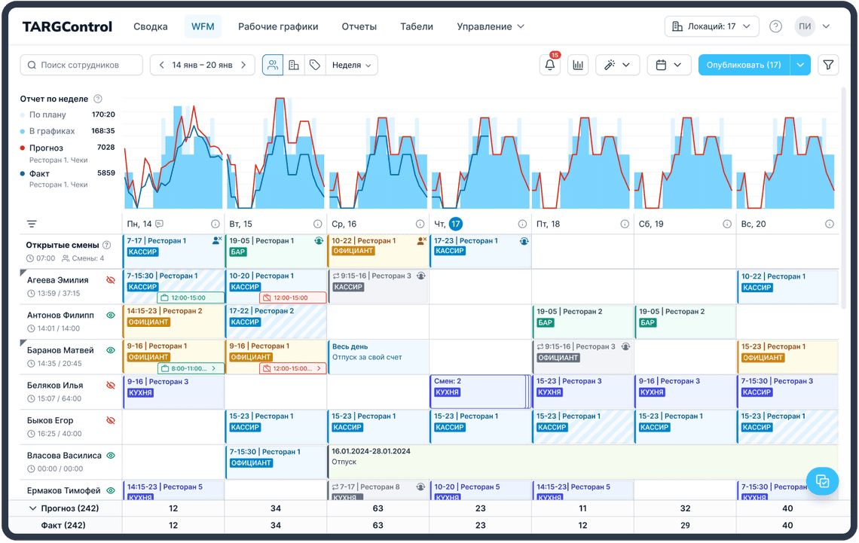Image resolution: width=859 pixels, height=543 pixels.
Task: Open the filter funnel icon
Action: click(x=828, y=66)
